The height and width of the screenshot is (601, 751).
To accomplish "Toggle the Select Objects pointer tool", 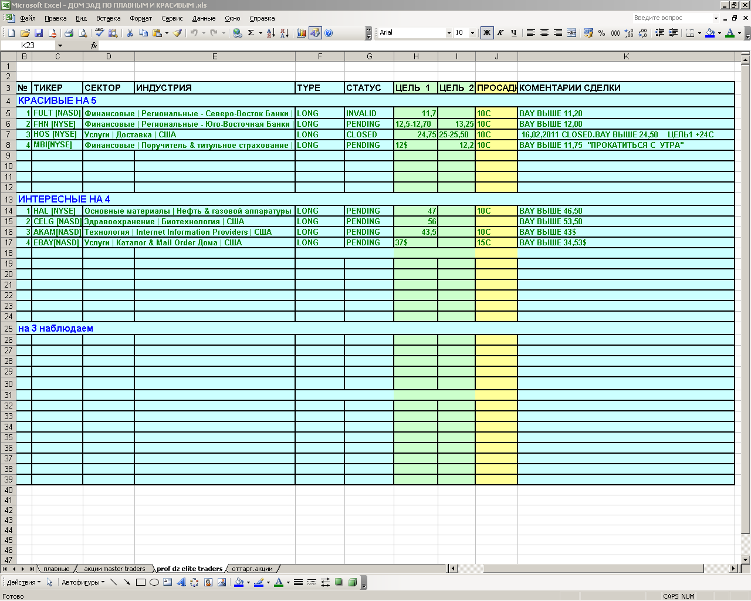I will (x=49, y=582).
